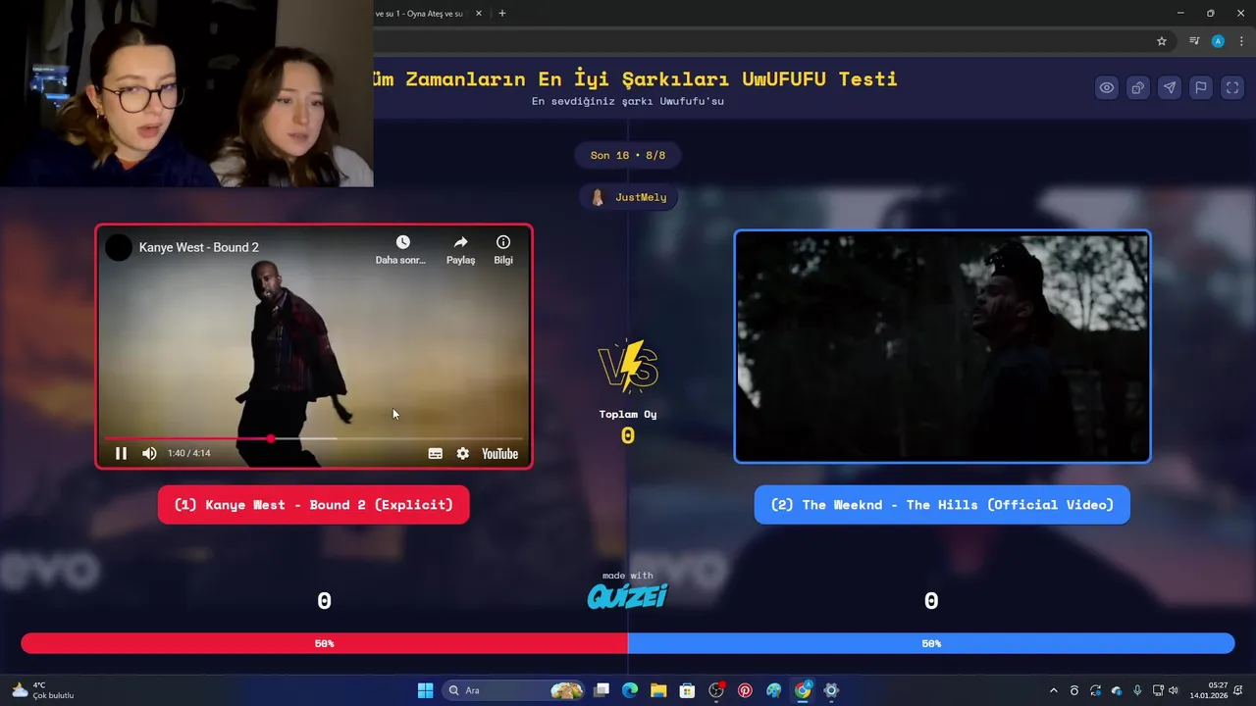1256x706 pixels.
Task: Click the quiz title UwUFUFU Testi heading
Action: pyautogui.click(x=635, y=78)
